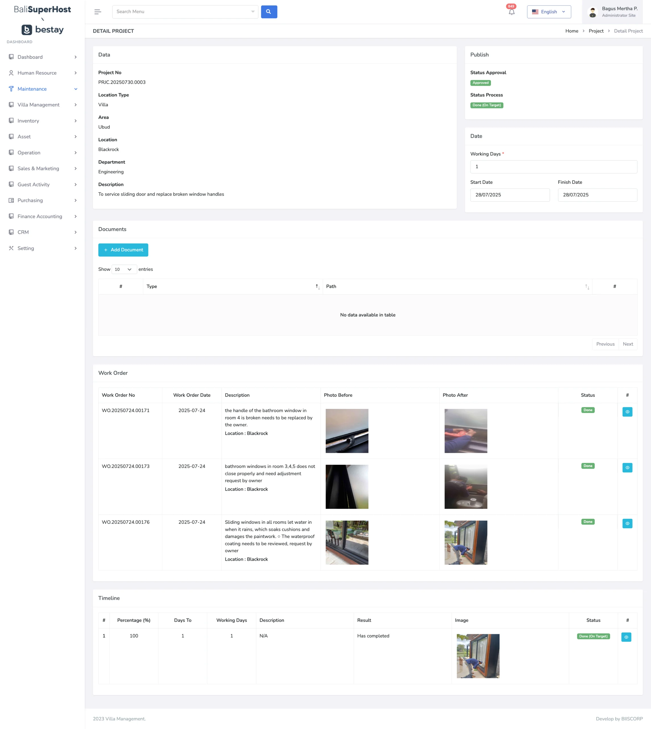The height and width of the screenshot is (729, 651).
Task: Click the blue search magnifier button
Action: coord(269,12)
